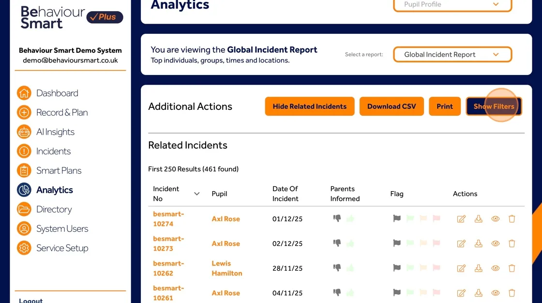
Task: Click the Record & Plan plus icon
Action: (x=24, y=112)
